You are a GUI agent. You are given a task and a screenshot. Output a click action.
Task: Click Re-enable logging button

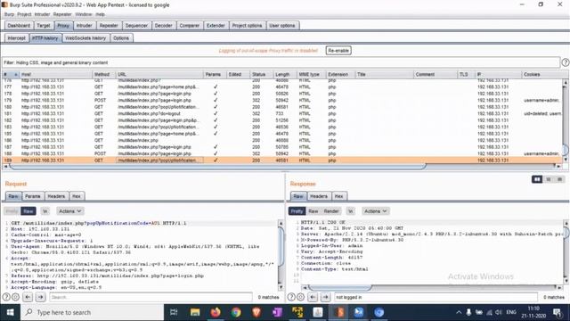point(338,51)
